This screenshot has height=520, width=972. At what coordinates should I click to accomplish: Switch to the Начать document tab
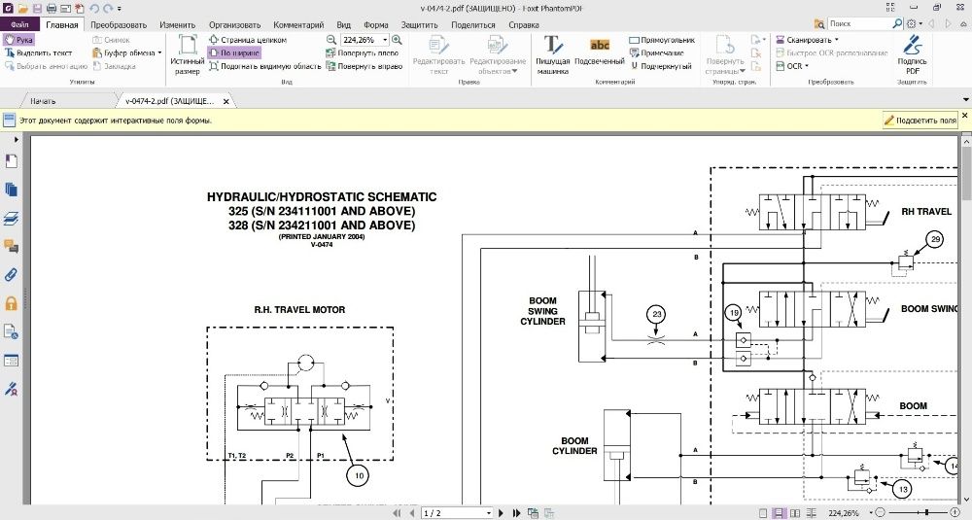(43, 100)
